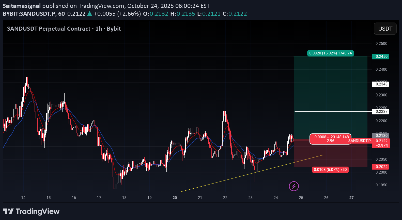Click the purple lightning bolt event icon
This screenshot has height=220, width=402.
pyautogui.click(x=294, y=186)
